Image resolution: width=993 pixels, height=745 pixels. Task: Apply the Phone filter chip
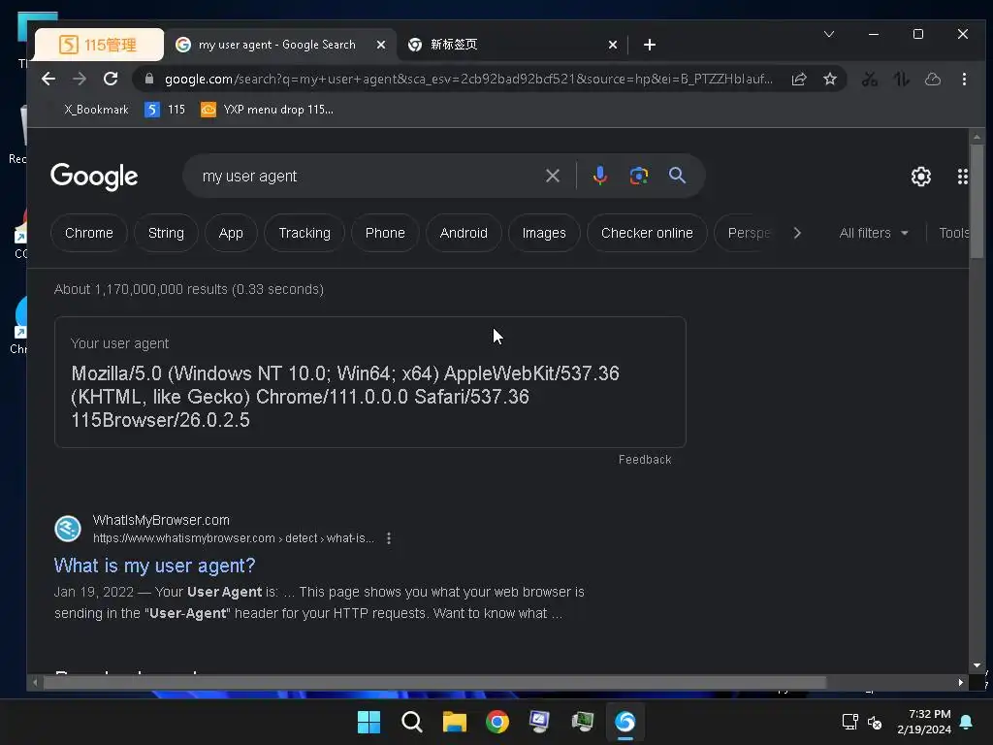pyautogui.click(x=385, y=233)
